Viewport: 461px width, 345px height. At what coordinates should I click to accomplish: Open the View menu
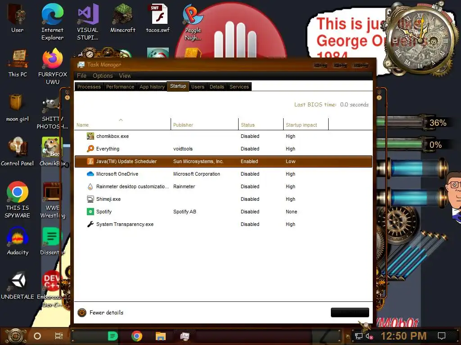pyautogui.click(x=125, y=75)
